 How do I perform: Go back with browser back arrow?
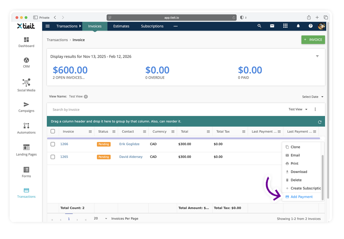click(55, 17)
